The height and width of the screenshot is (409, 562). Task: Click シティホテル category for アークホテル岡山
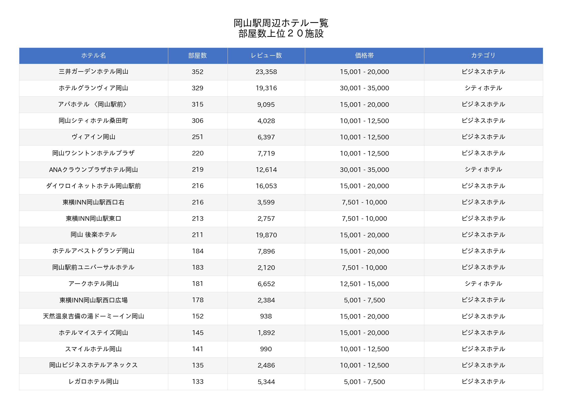click(x=483, y=284)
